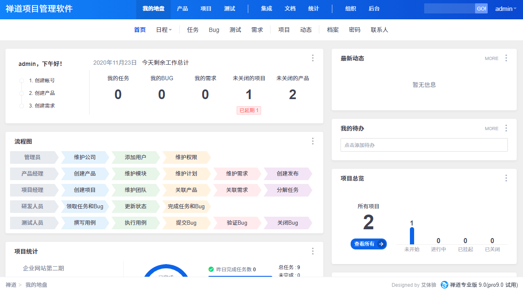The image size is (523, 291).
Task: Click arrow icon on 查看所有 button
Action: 381,244
